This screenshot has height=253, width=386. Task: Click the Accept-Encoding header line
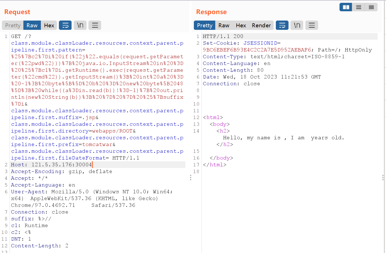pyautogui.click(x=61, y=171)
